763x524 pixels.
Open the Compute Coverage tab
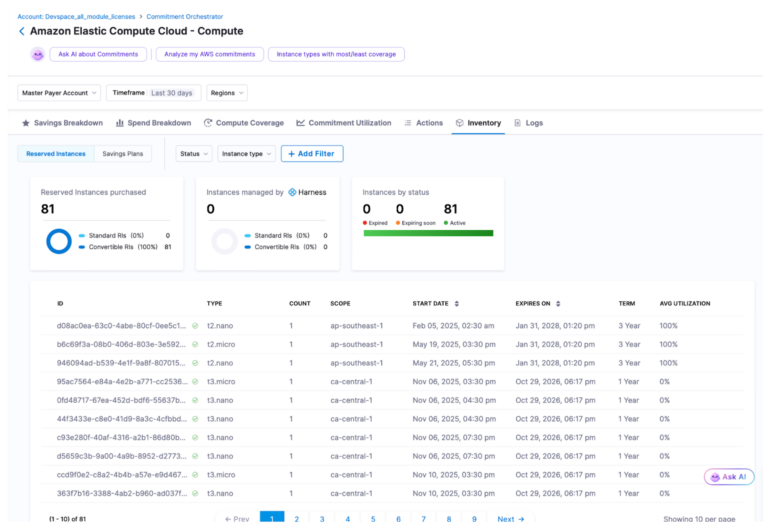click(244, 123)
